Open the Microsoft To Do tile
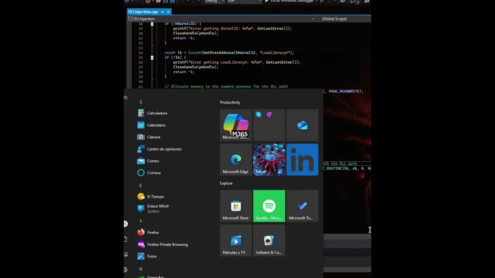The height and width of the screenshot is (278, 495). pos(302,206)
